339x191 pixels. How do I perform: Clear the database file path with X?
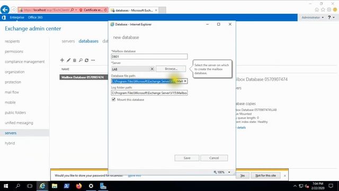[185, 81]
